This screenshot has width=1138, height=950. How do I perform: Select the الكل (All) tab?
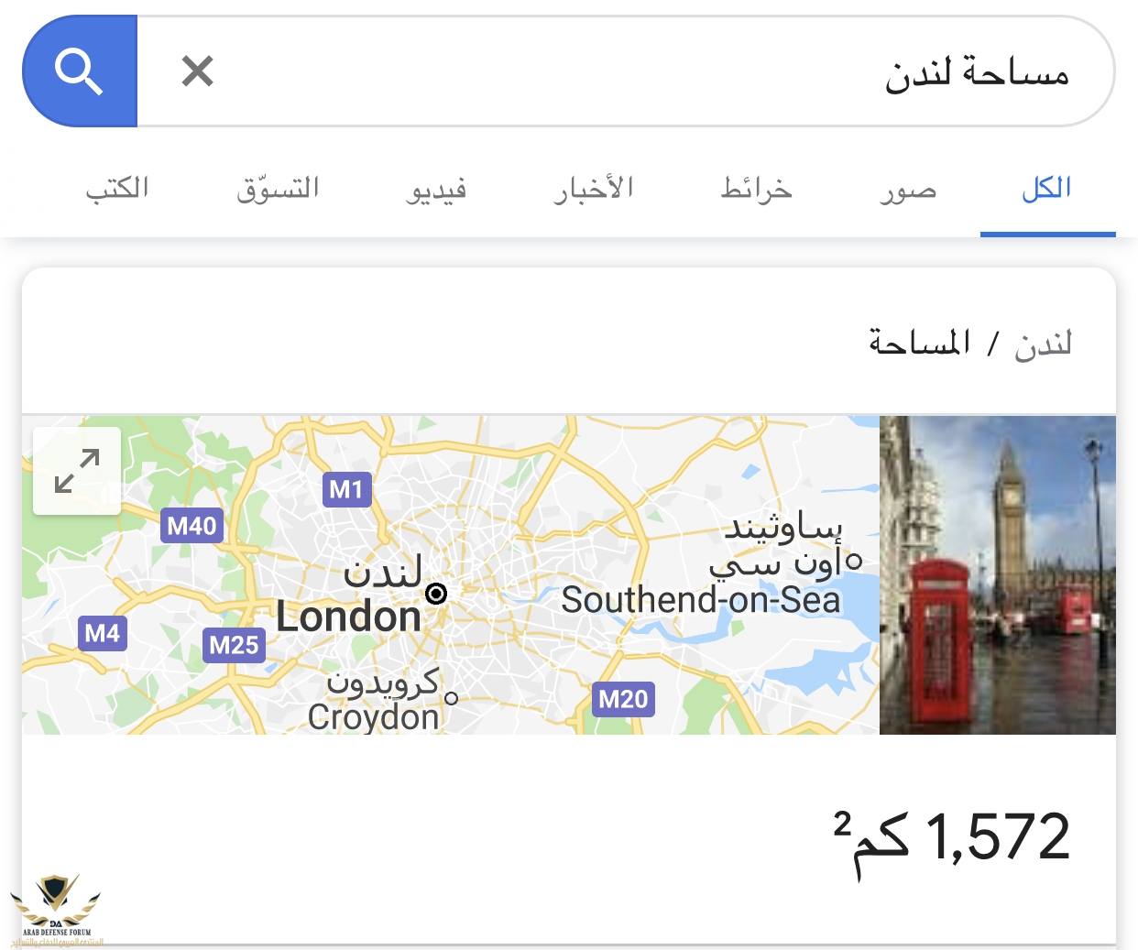tap(1046, 189)
